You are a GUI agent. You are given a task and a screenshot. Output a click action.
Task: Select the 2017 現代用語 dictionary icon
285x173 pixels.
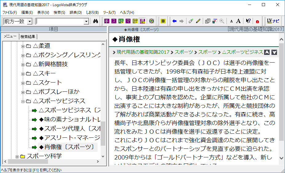(142, 21)
